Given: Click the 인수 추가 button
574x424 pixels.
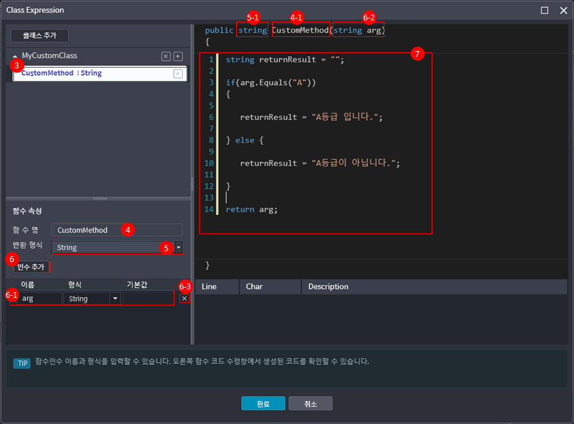Looking at the screenshot, I should click(x=31, y=267).
